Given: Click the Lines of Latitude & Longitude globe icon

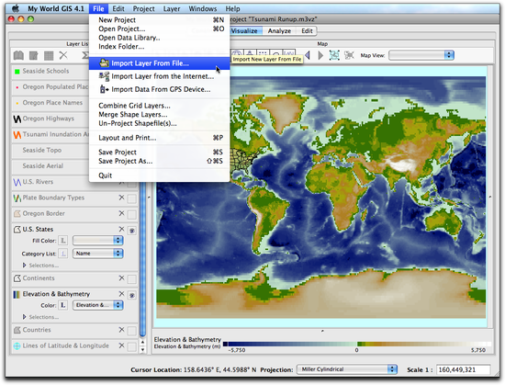Looking at the screenshot, I should [x=17, y=346].
